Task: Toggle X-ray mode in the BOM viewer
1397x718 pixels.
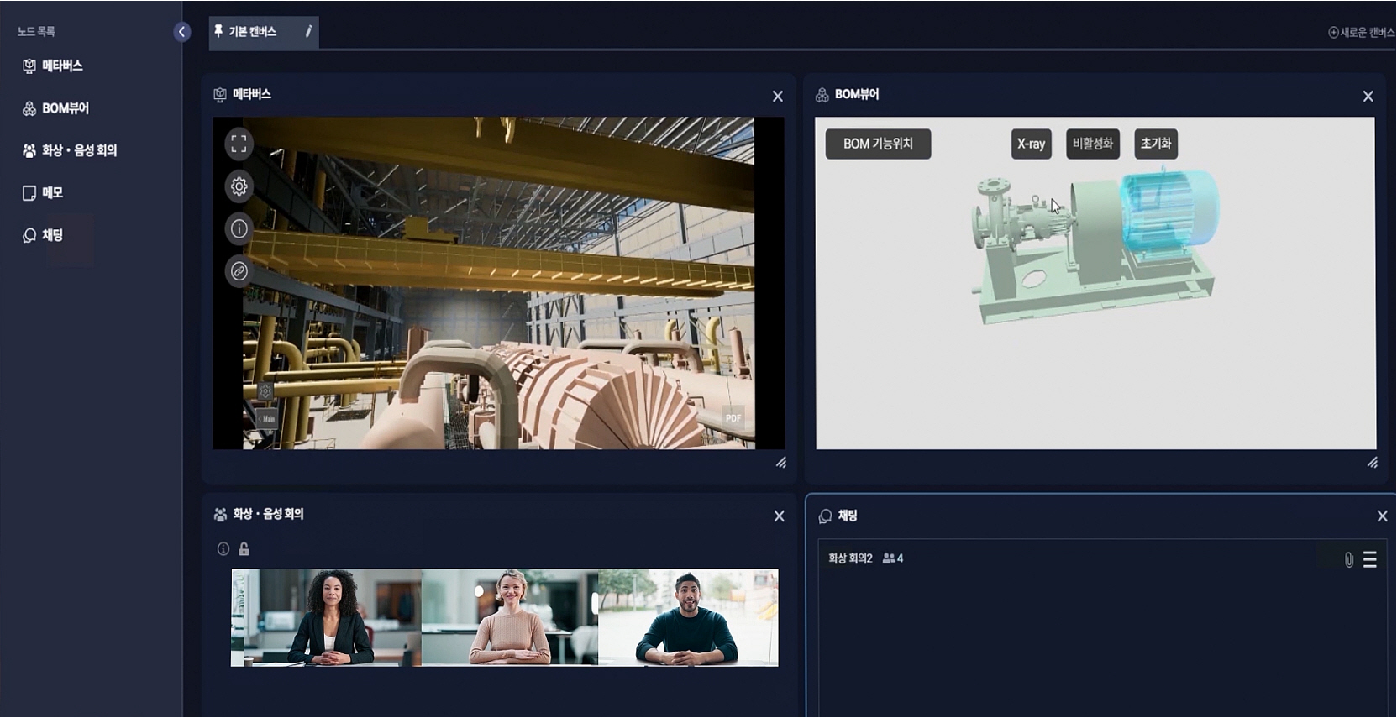Action: [x=1031, y=144]
